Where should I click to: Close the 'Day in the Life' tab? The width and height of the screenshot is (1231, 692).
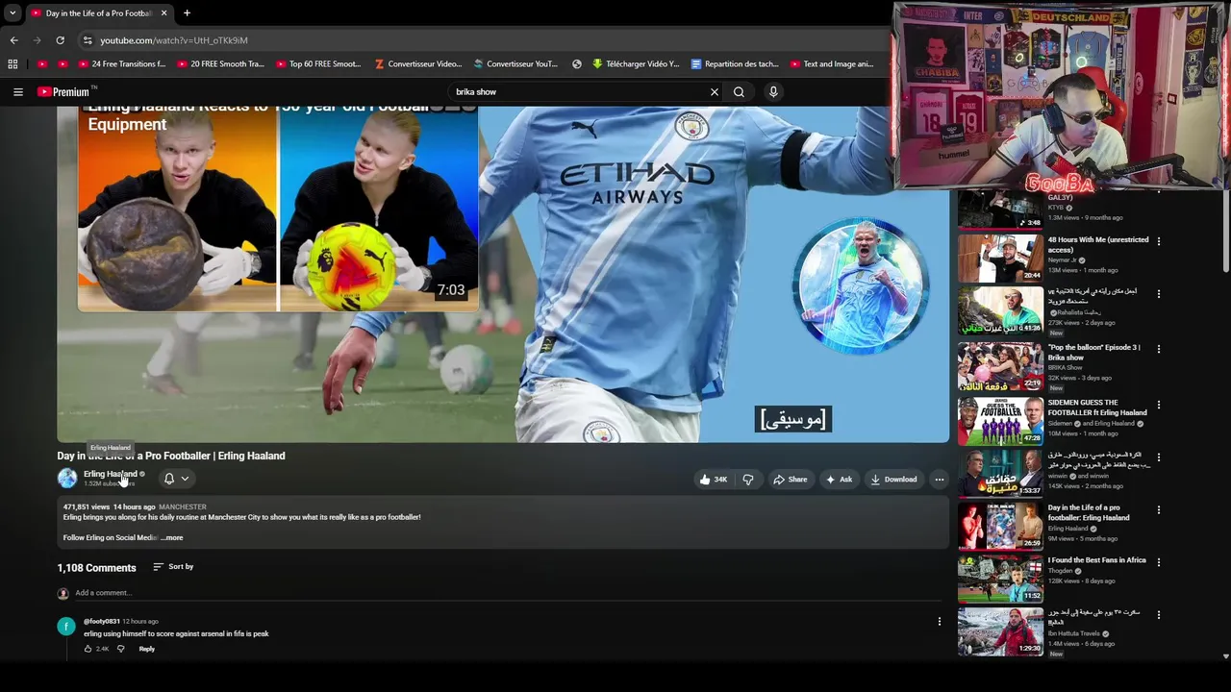pyautogui.click(x=163, y=13)
